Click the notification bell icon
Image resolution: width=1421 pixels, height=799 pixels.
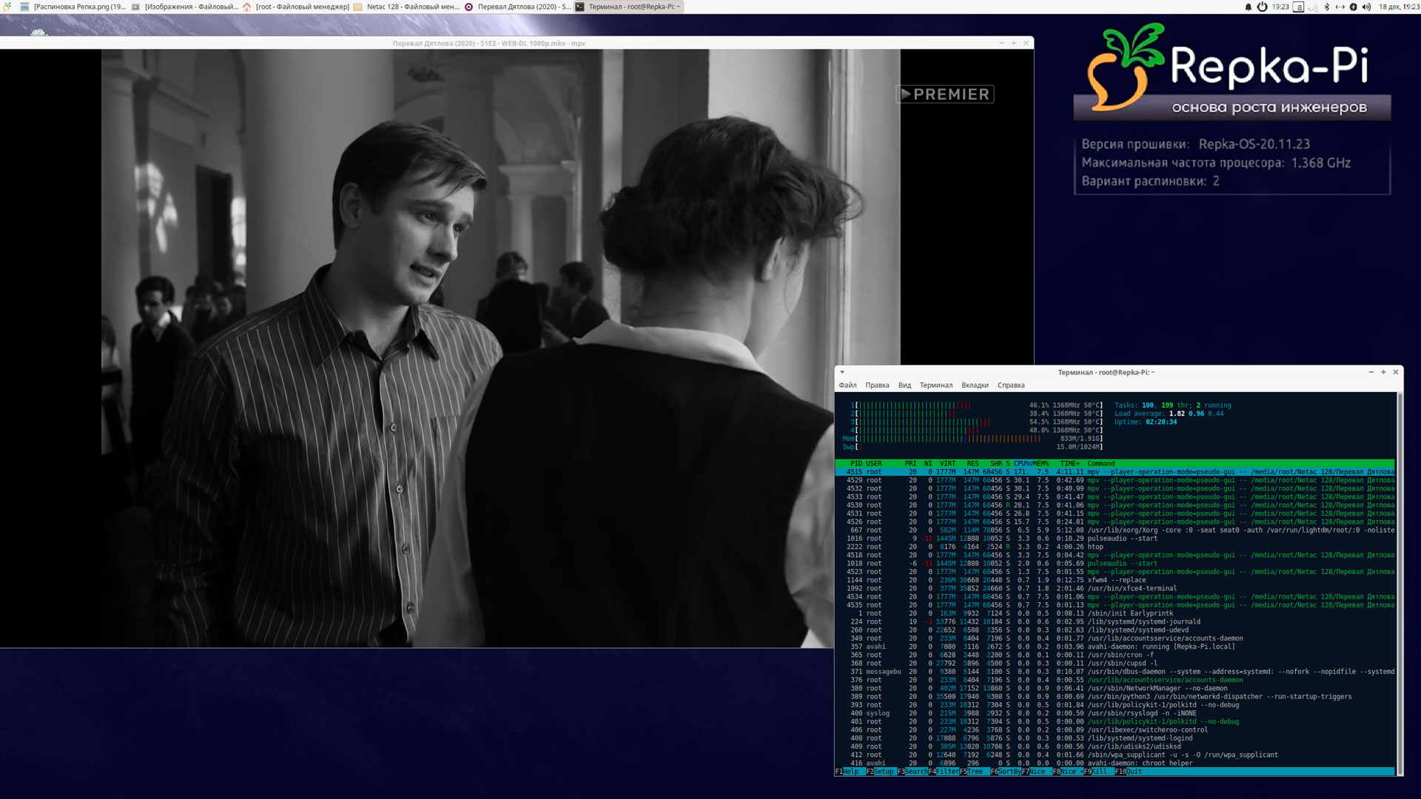click(1248, 7)
